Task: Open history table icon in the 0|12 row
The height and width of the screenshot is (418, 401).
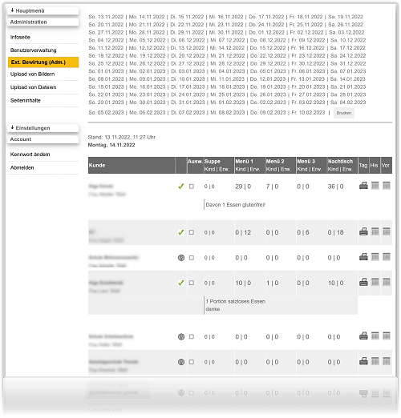Action: coord(375,231)
